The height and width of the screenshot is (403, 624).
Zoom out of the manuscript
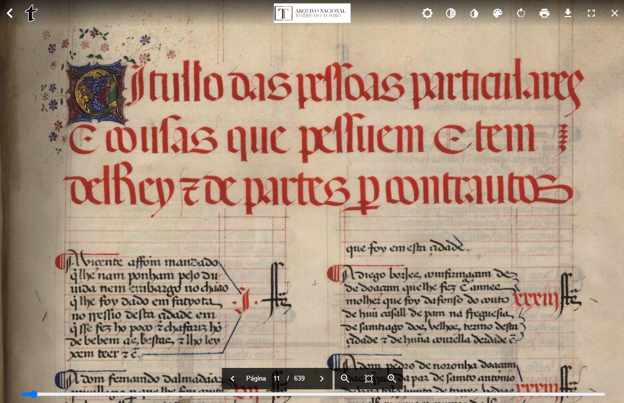click(x=345, y=379)
